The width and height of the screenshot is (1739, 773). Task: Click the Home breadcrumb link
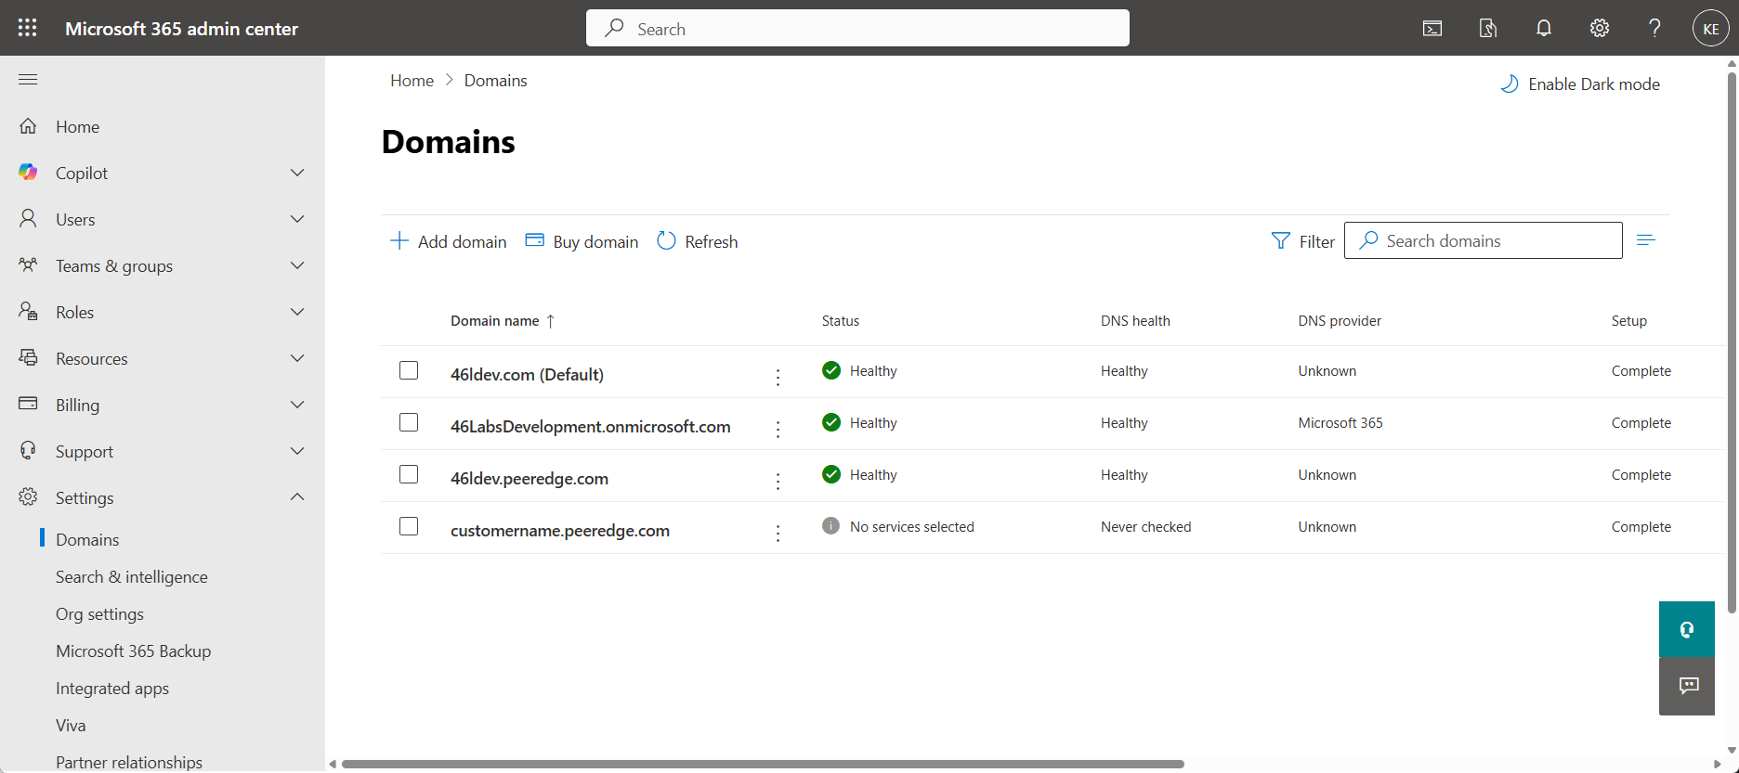(x=412, y=81)
